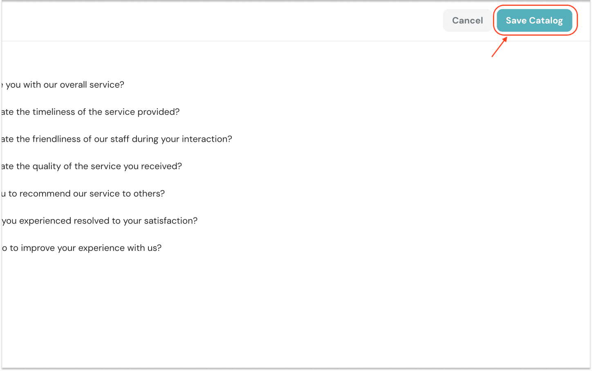Click the Save Catalog button
592x371 pixels.
pyautogui.click(x=534, y=20)
